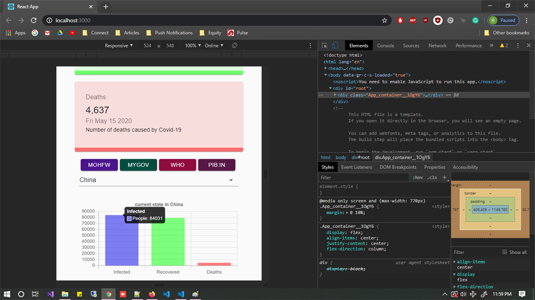Click the rotate screen icon
This screenshot has height=300, width=535.
[x=235, y=45]
